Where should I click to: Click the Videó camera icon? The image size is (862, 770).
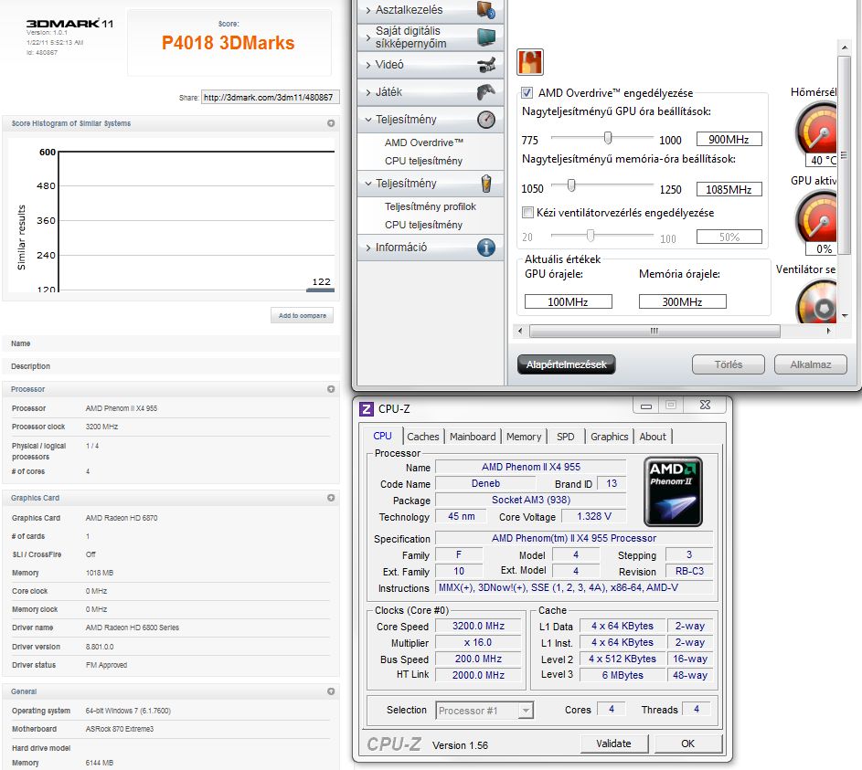click(x=486, y=65)
